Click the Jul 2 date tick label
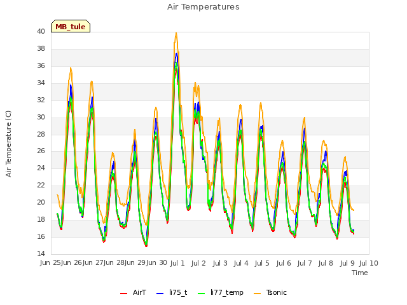This screenshot has height=305, width=407. click(198, 263)
